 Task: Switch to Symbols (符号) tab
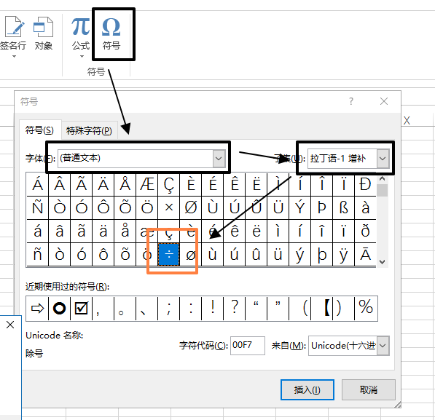tap(39, 130)
